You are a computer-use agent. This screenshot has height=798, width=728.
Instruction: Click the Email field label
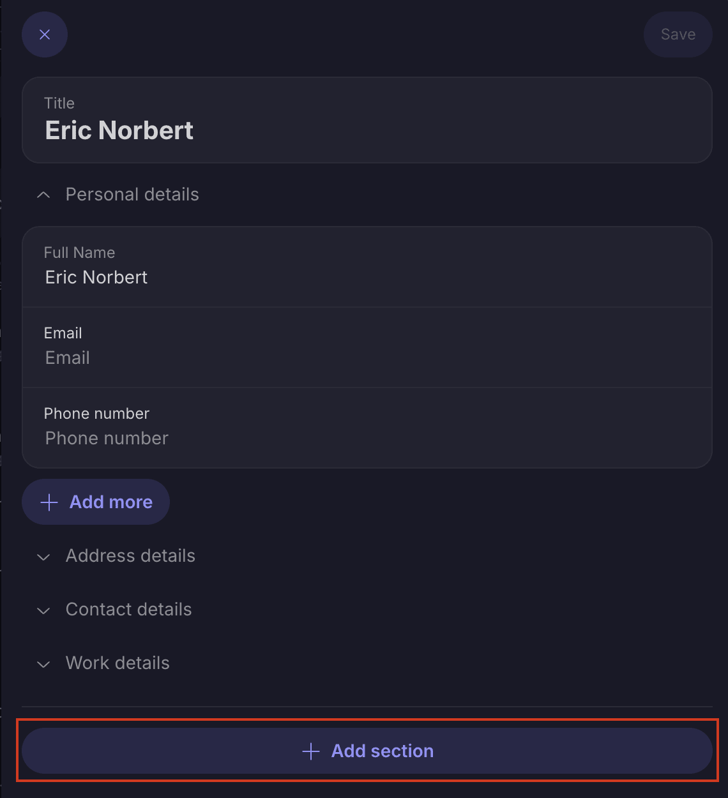click(63, 333)
